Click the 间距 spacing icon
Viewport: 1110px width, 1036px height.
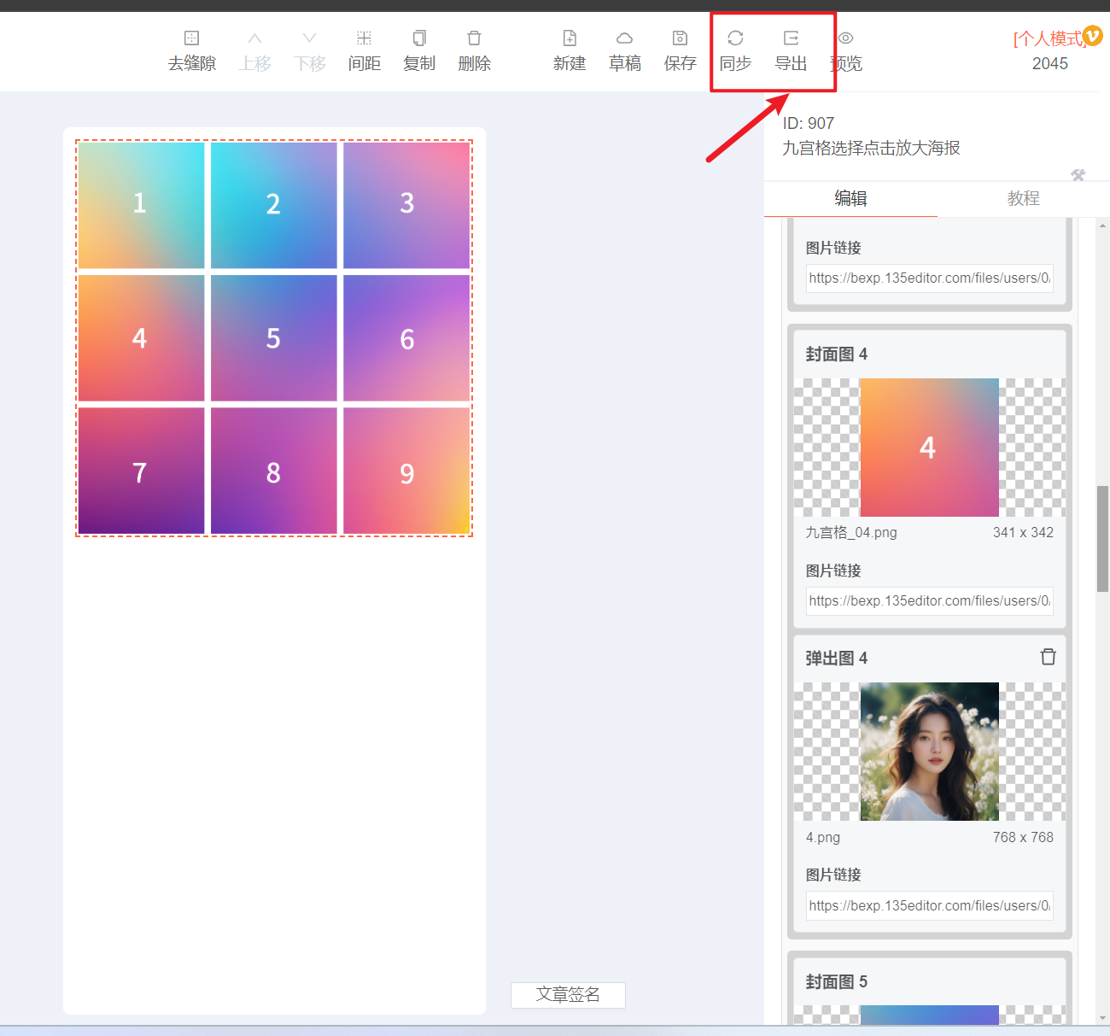pos(365,38)
